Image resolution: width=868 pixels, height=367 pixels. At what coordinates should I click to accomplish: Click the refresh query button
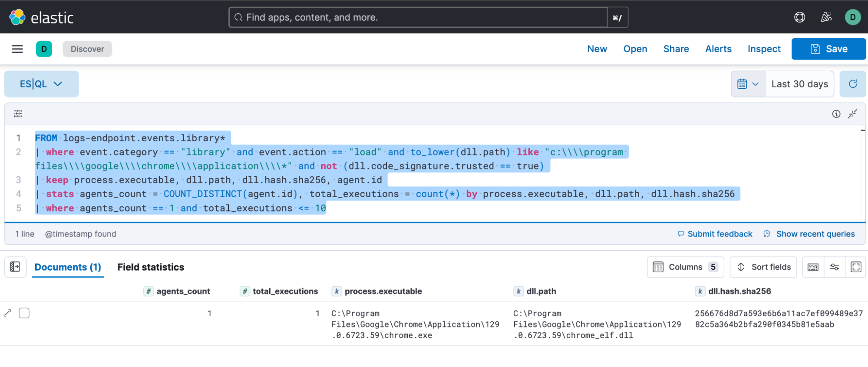coord(853,84)
